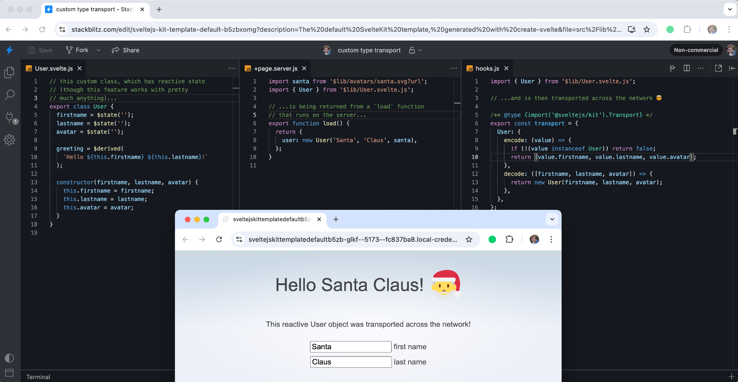This screenshot has height=382, width=738.
Task: Bookmark the page with star icon
Action: pyautogui.click(x=646, y=29)
